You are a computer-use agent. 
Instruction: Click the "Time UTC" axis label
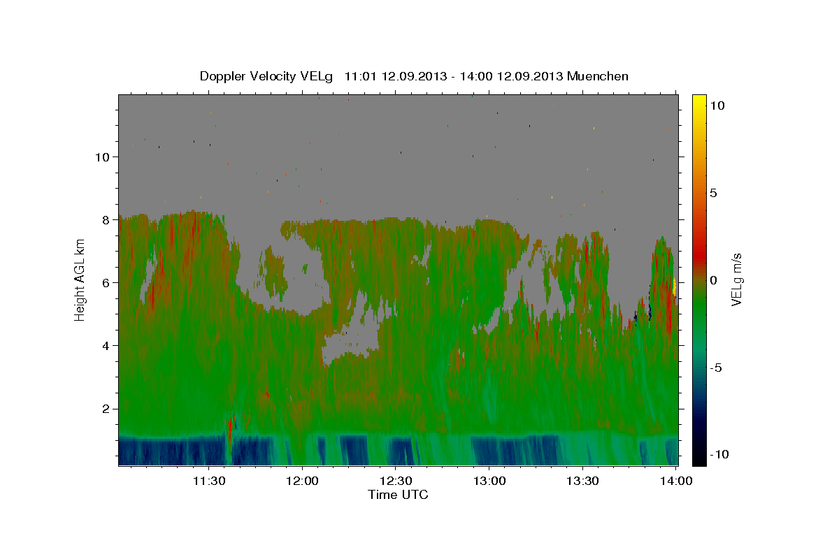[398, 495]
